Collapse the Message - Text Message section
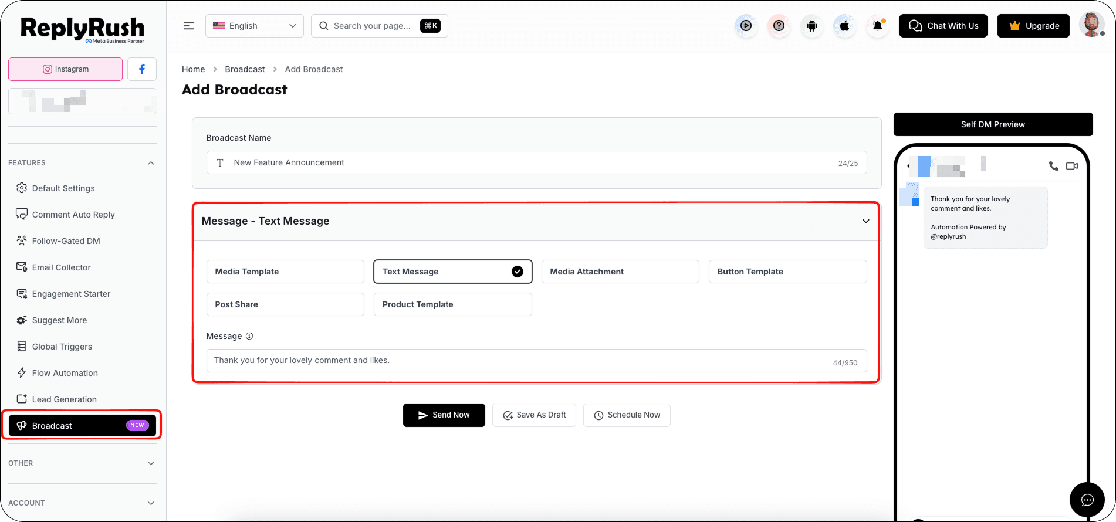 (x=865, y=221)
